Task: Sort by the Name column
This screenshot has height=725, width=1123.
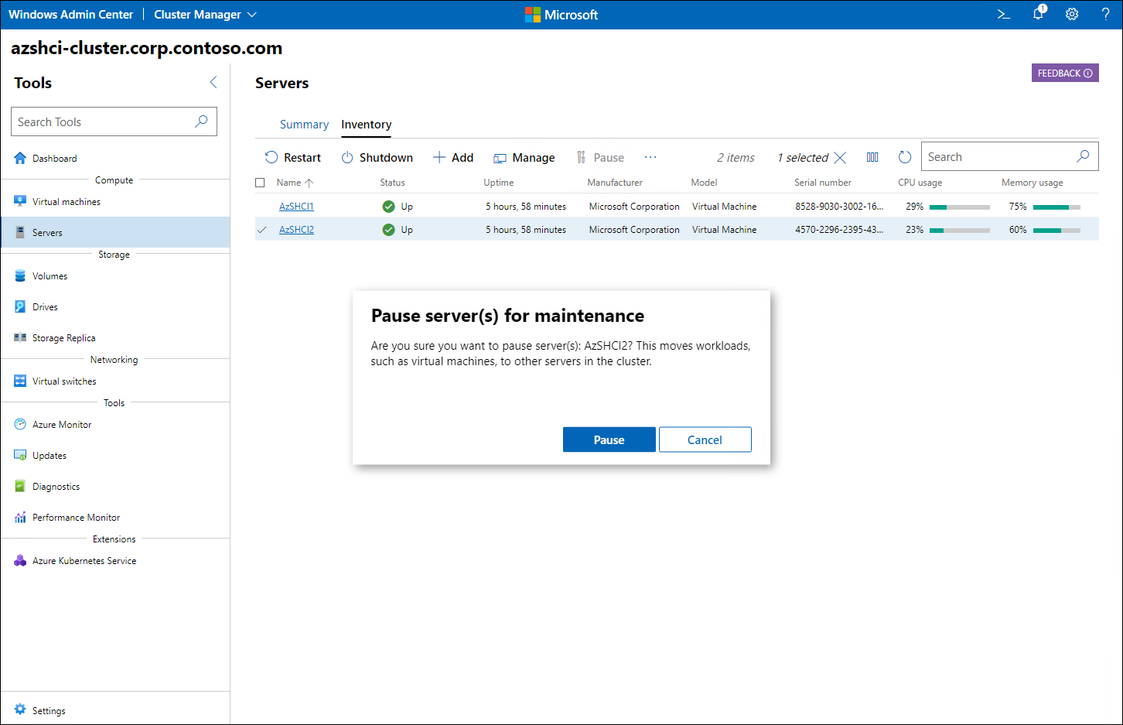Action: pos(295,183)
